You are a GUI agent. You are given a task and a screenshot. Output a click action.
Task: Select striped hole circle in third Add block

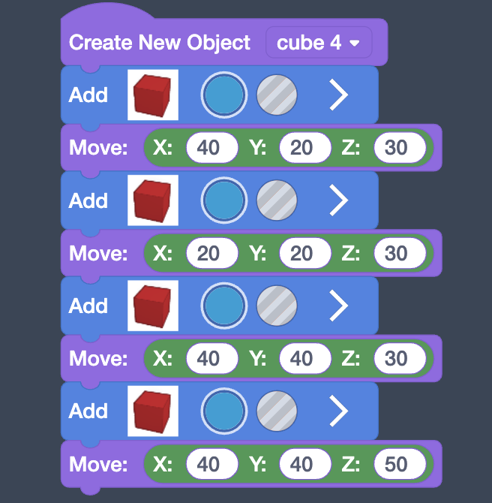pos(277,306)
